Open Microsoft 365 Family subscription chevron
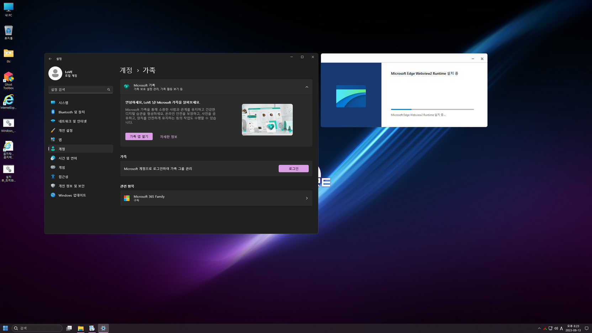 307,198
